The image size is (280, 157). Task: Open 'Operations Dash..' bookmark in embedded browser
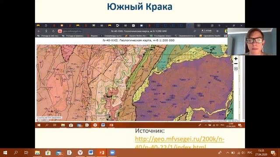[x=210, y=36]
